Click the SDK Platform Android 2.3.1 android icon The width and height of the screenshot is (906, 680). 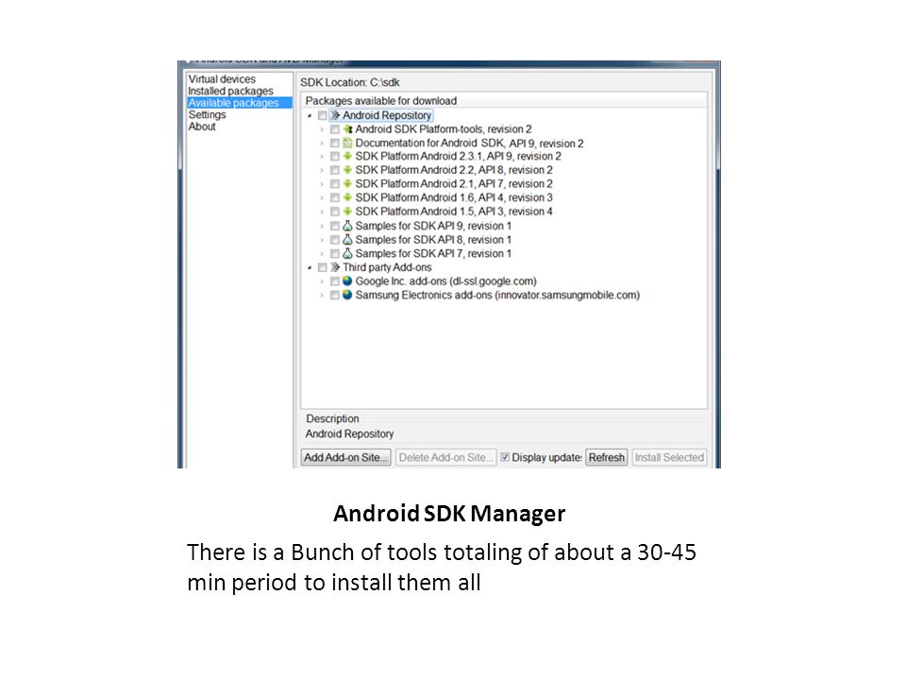347,156
